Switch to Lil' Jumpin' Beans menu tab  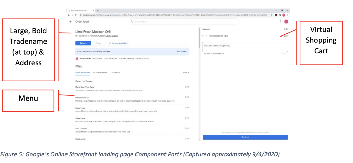click(x=100, y=73)
